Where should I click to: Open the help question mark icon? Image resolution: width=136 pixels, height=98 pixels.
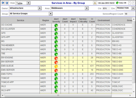(x=134, y=3)
